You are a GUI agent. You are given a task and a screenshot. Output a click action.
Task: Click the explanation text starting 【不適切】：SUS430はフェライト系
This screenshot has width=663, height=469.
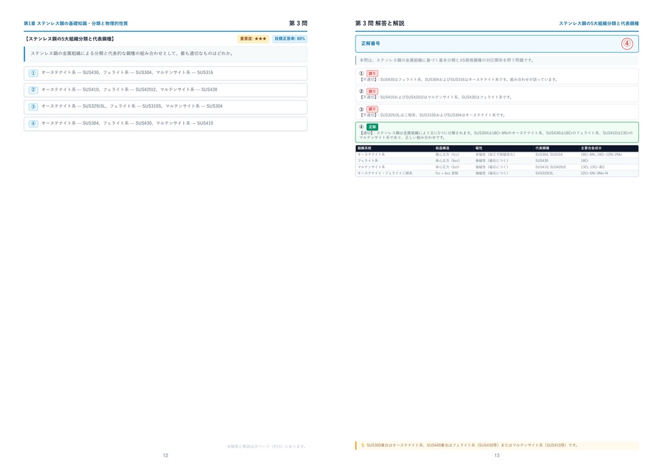(459, 80)
